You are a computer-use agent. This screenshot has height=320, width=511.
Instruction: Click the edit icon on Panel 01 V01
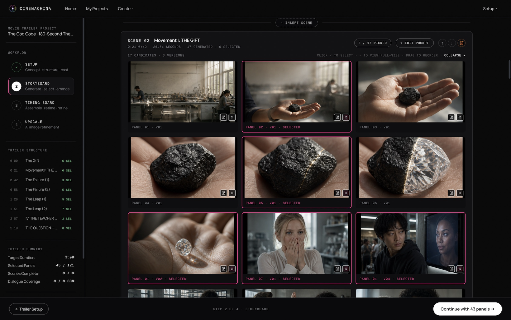pyautogui.click(x=223, y=117)
